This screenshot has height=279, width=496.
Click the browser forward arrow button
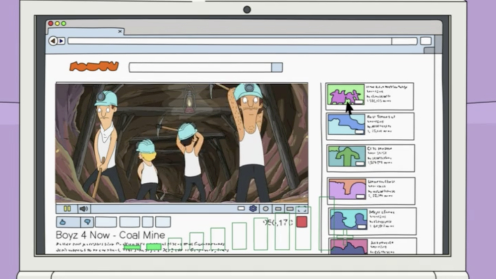62,41
